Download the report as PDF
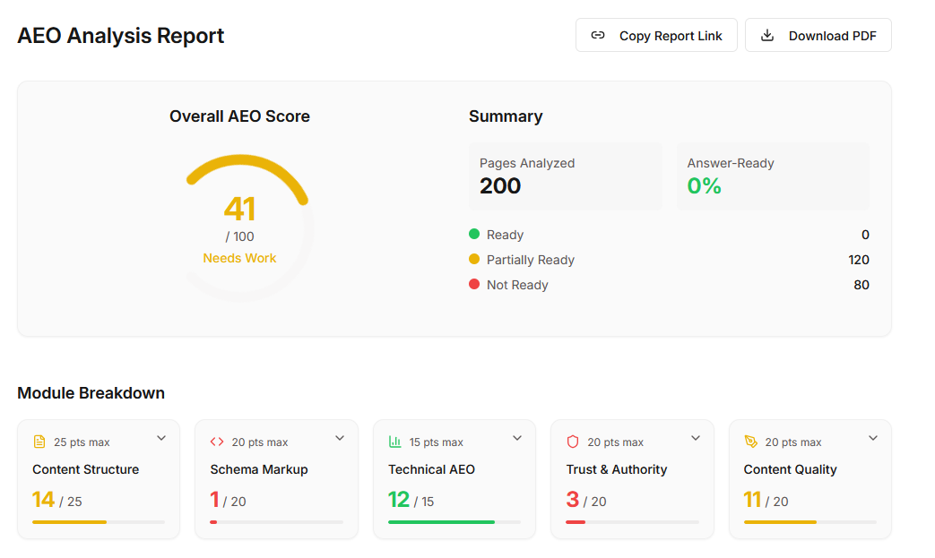This screenshot has height=558, width=935. click(x=818, y=36)
